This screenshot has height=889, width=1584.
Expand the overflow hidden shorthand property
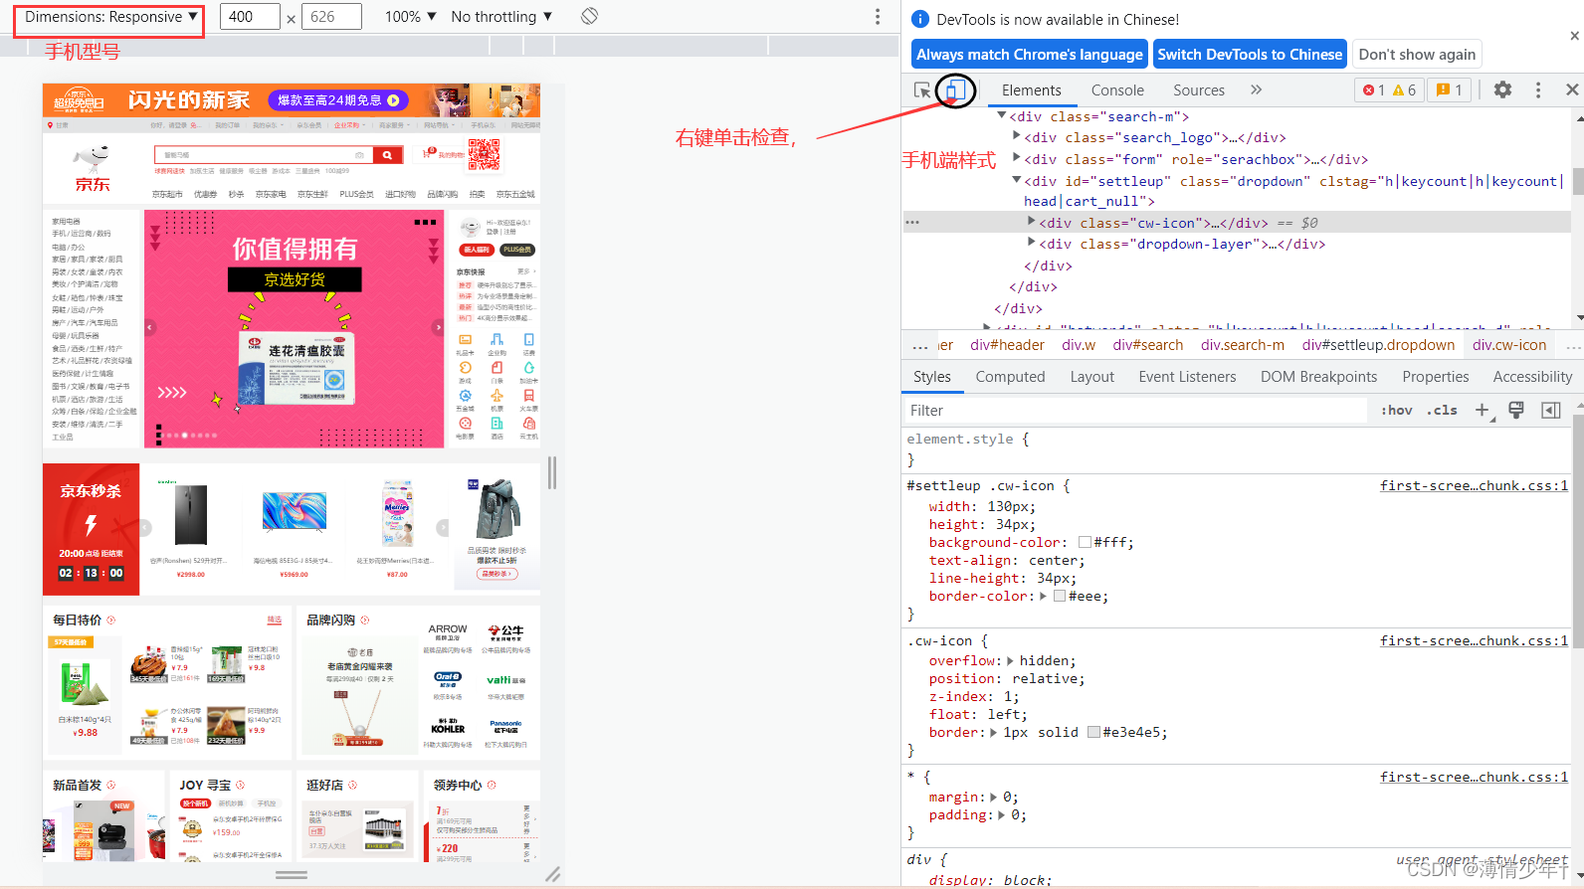pyautogui.click(x=1010, y=660)
